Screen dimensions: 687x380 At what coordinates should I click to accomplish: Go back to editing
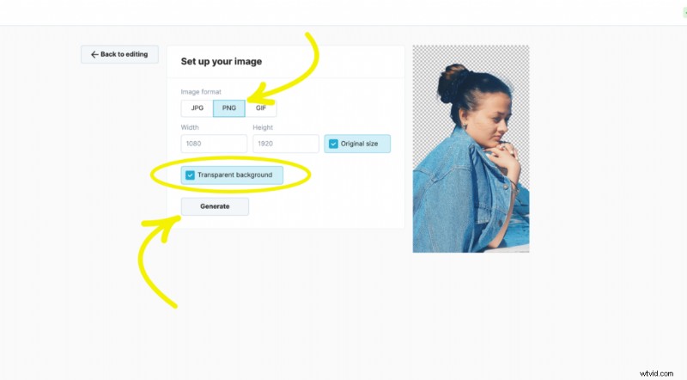(119, 54)
